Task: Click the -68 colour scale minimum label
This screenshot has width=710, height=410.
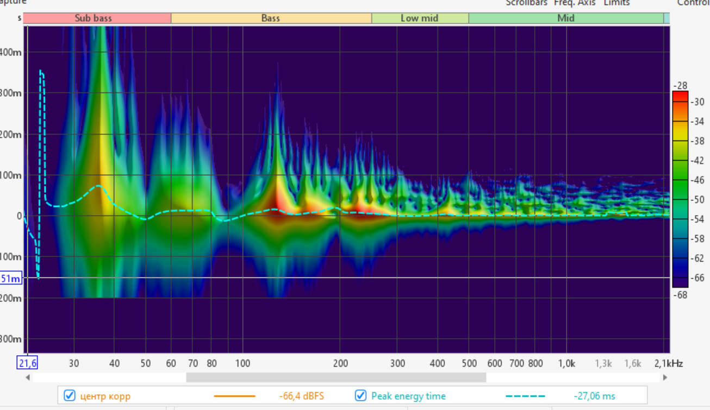Action: click(680, 295)
